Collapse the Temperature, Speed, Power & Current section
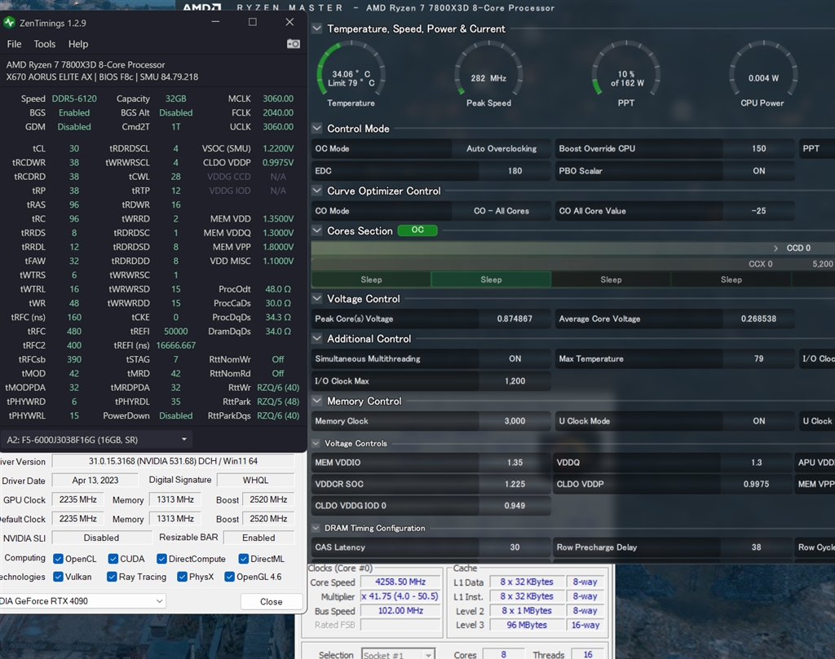This screenshot has height=659, width=835. (317, 29)
